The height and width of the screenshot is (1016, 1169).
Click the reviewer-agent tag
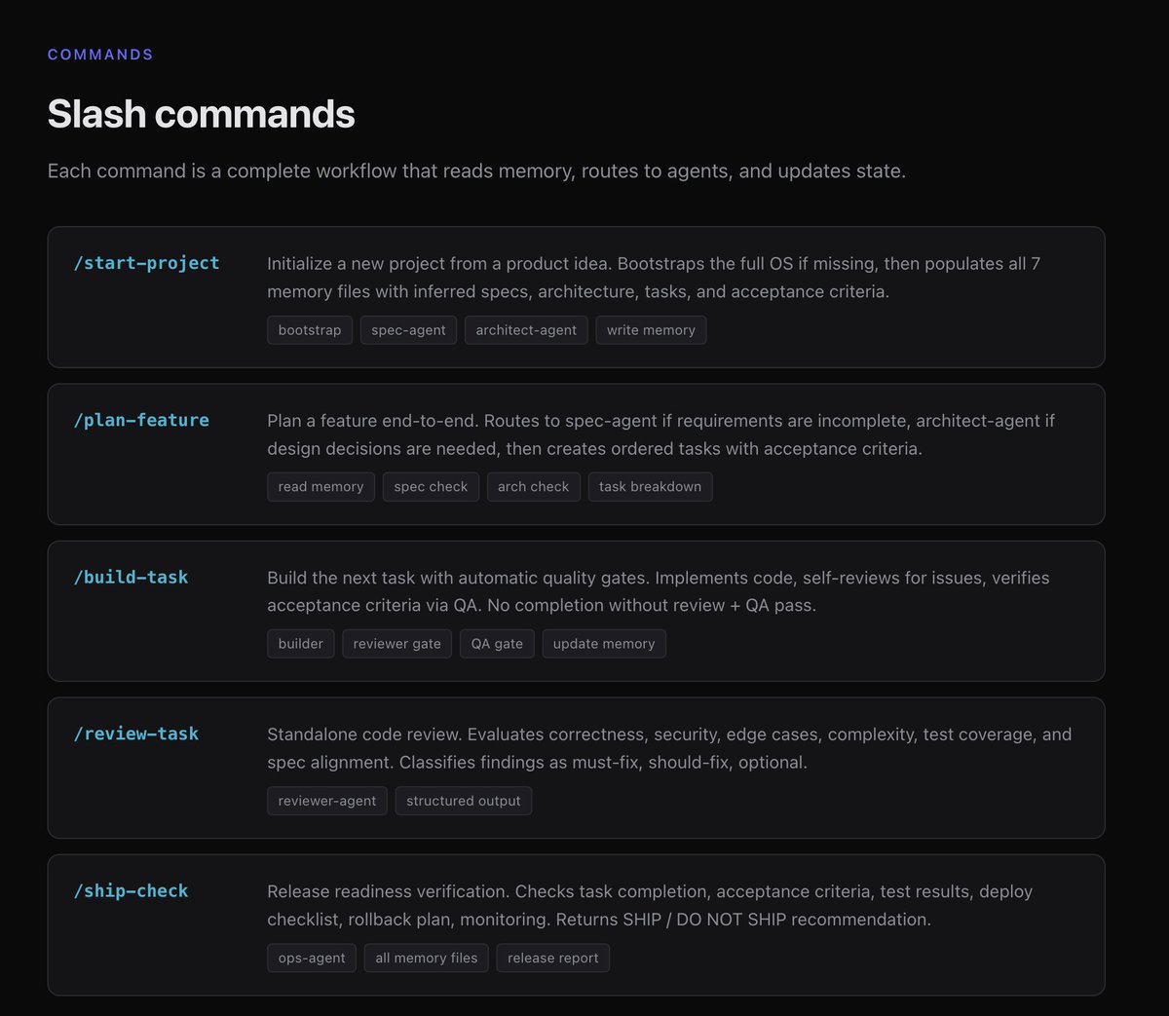pos(327,801)
